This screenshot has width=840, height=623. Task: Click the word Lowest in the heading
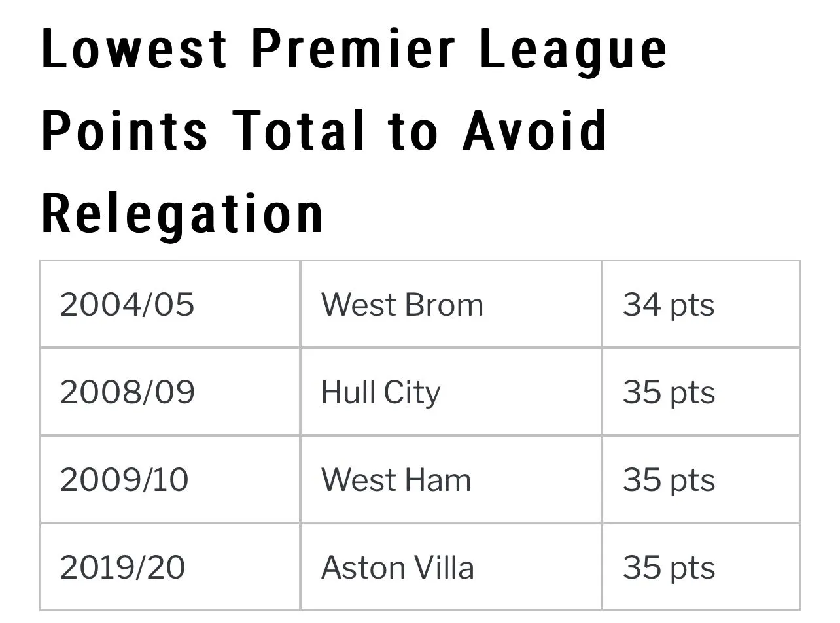click(135, 49)
